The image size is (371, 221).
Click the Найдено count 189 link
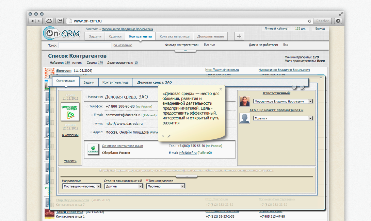tap(67, 63)
